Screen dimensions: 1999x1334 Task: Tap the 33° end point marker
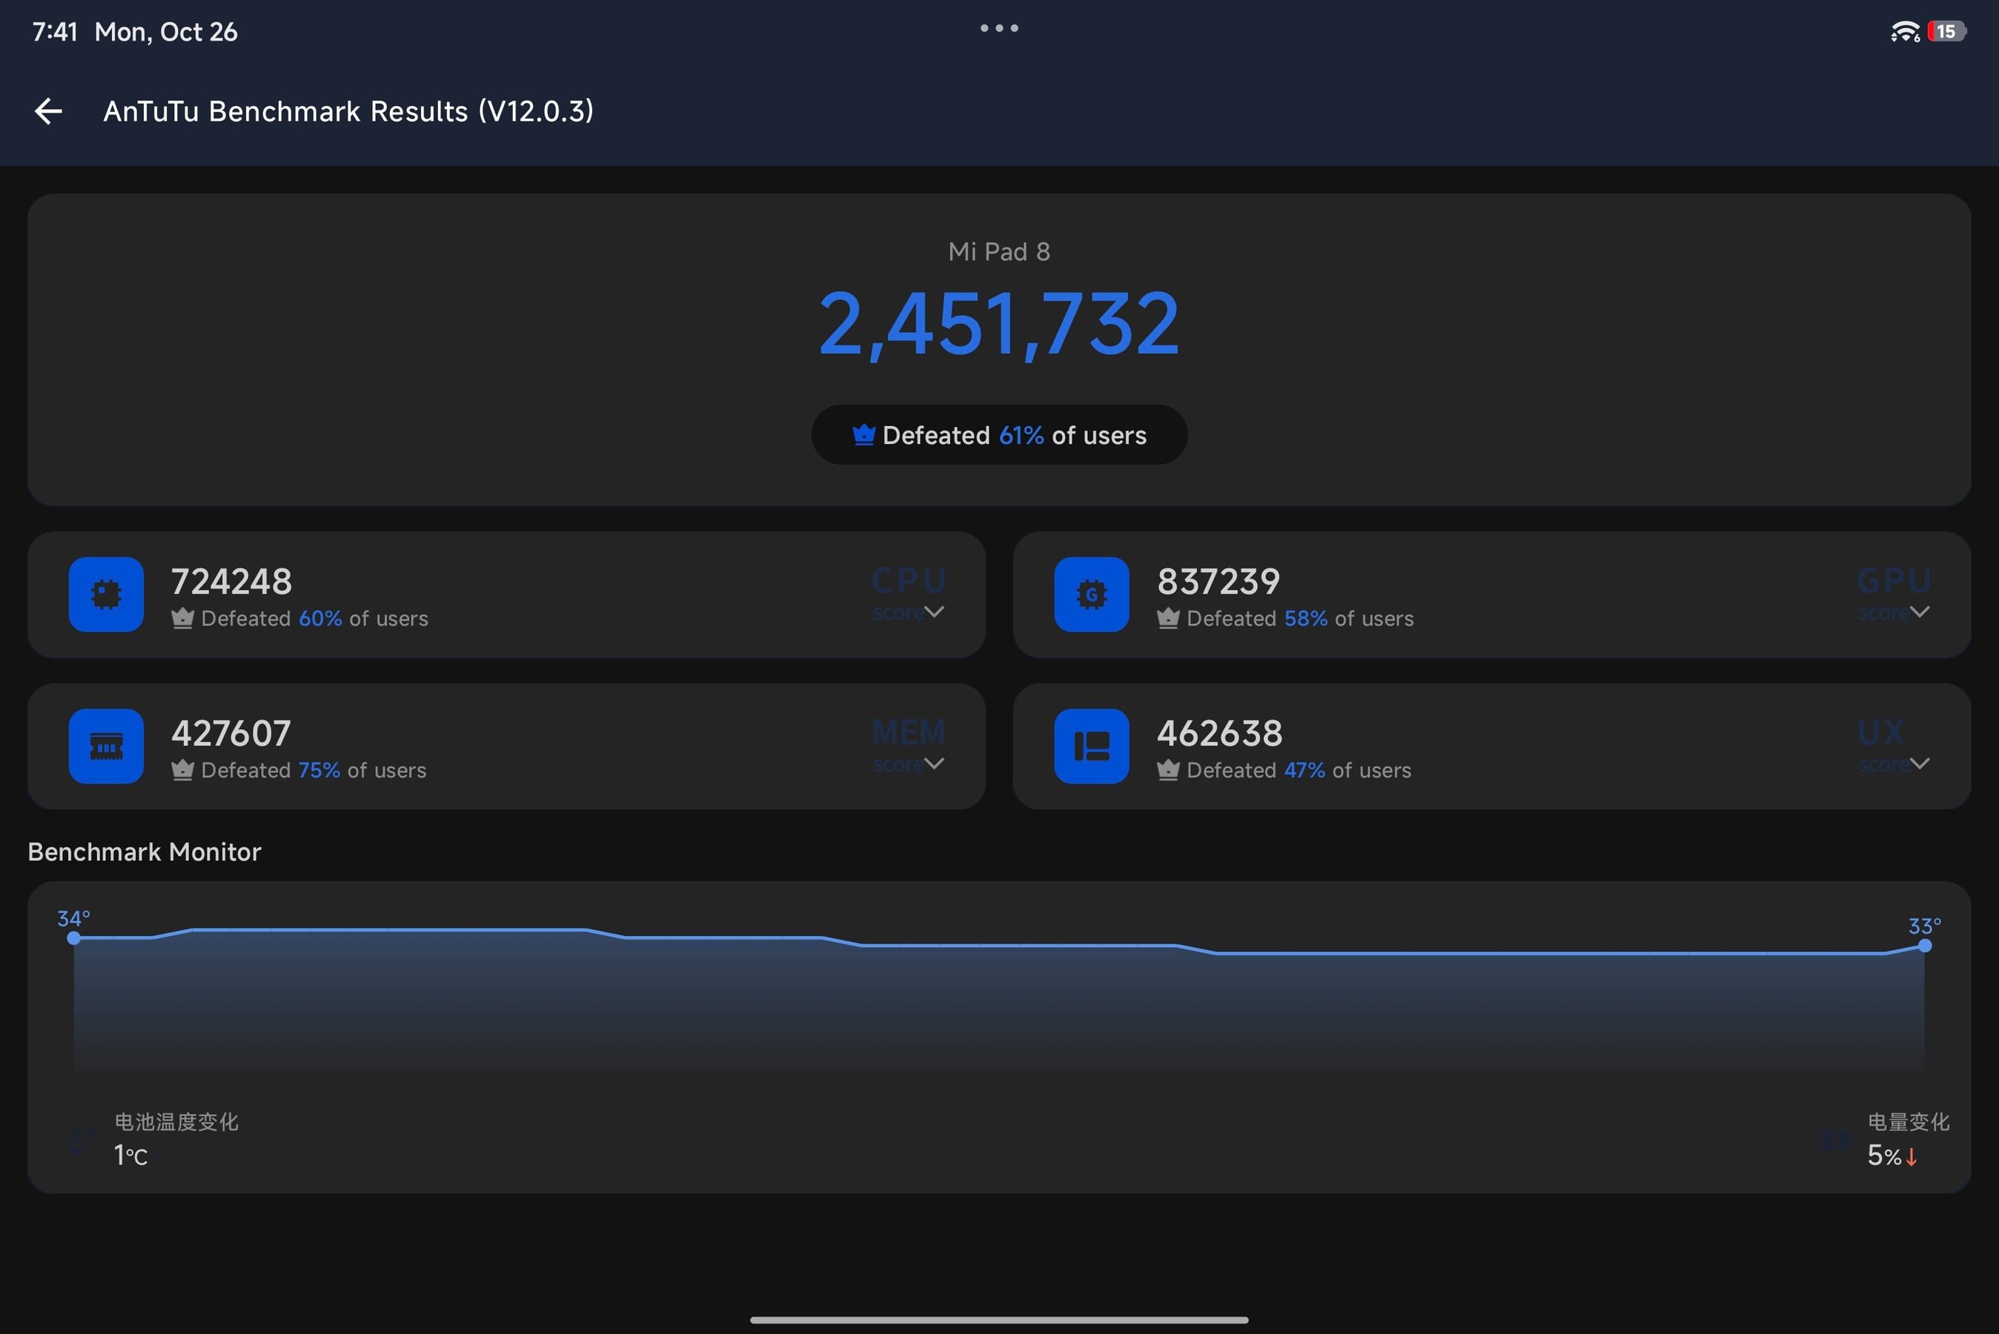pyautogui.click(x=1924, y=946)
